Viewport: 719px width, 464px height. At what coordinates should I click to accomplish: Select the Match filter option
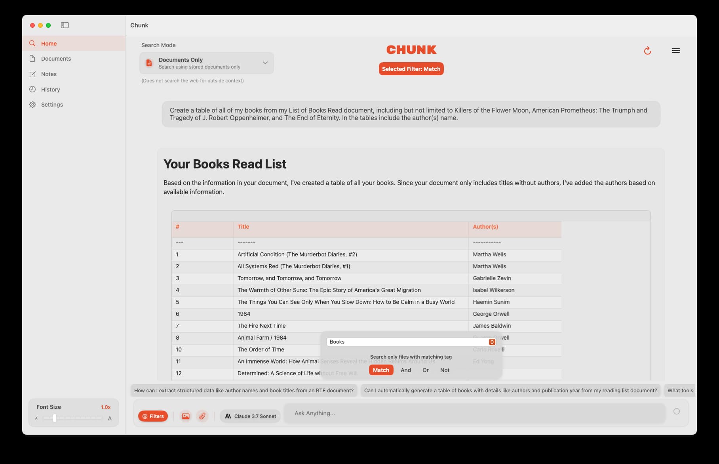pyautogui.click(x=381, y=370)
